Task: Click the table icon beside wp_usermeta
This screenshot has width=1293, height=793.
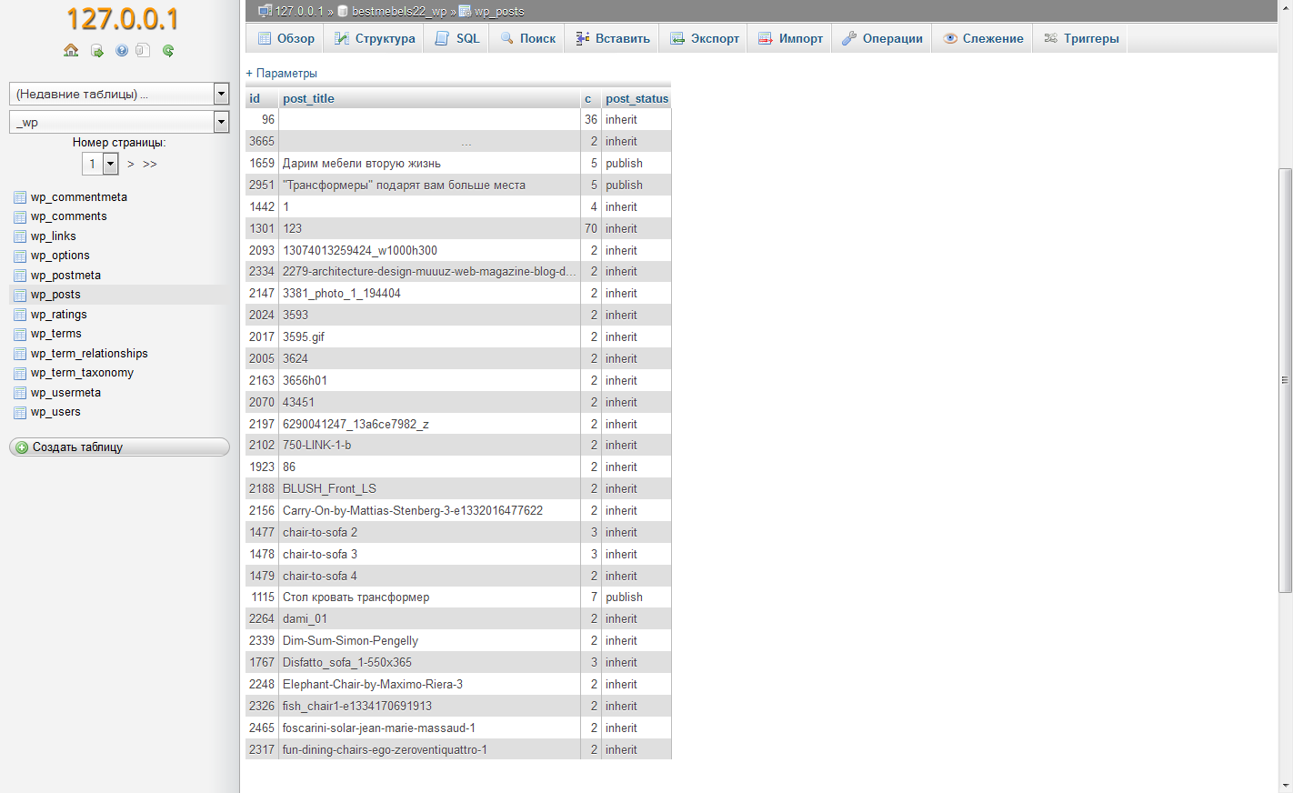Action: point(20,393)
